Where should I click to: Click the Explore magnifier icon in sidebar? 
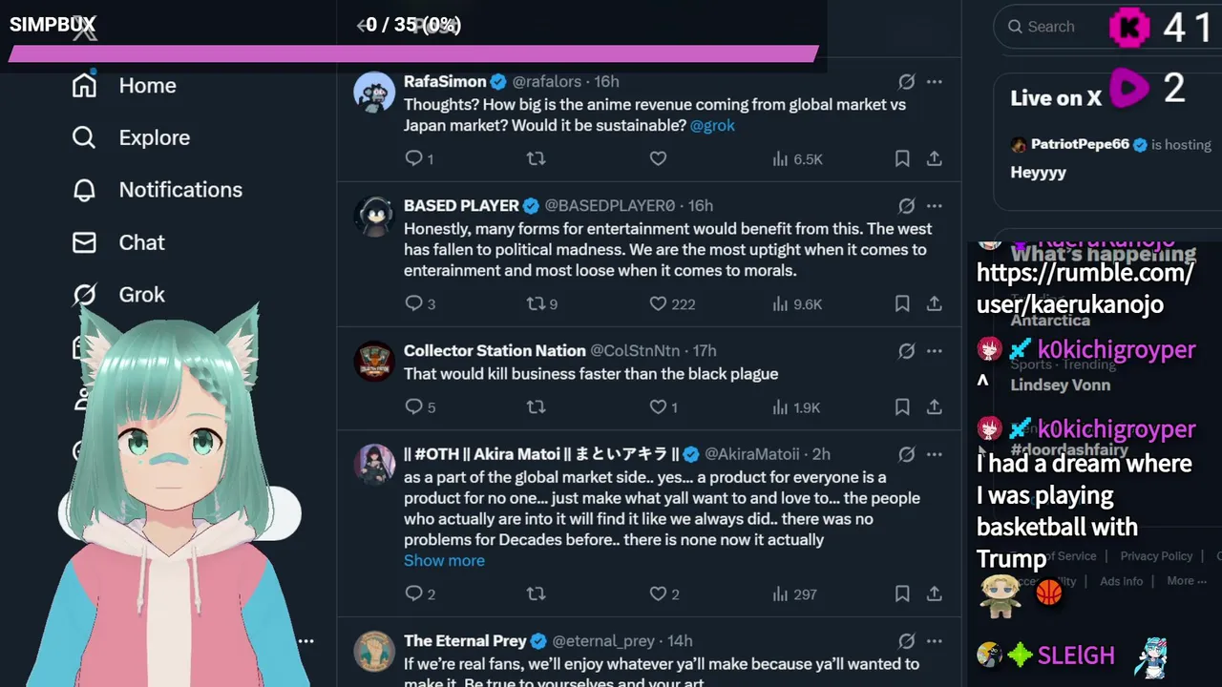coord(84,137)
